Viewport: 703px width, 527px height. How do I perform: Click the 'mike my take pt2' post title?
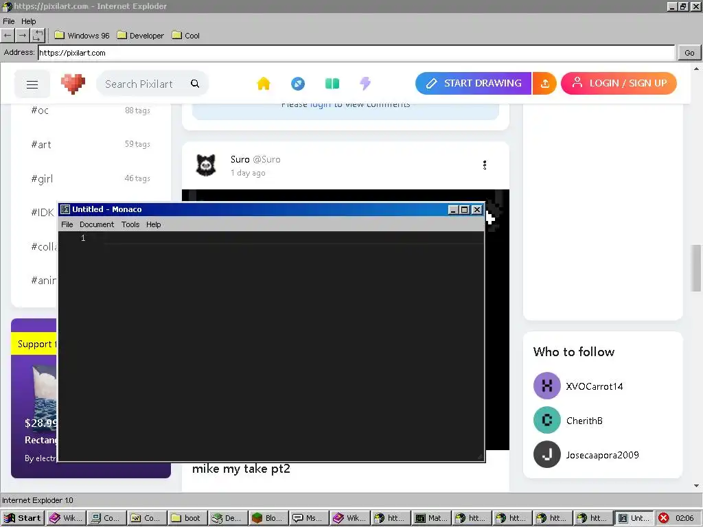pyautogui.click(x=241, y=469)
